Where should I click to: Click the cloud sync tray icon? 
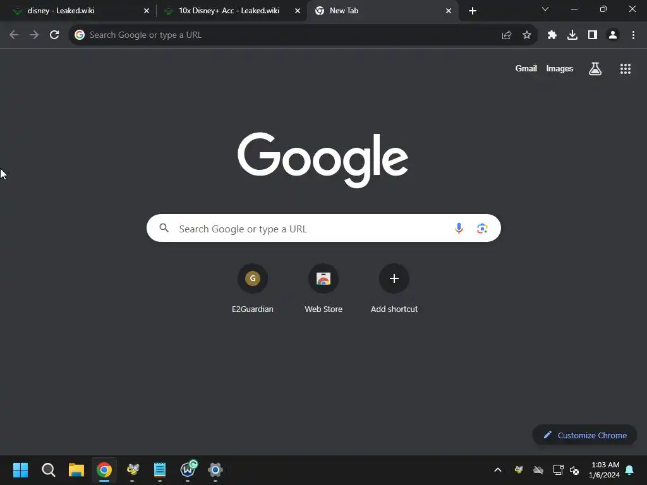click(x=538, y=470)
